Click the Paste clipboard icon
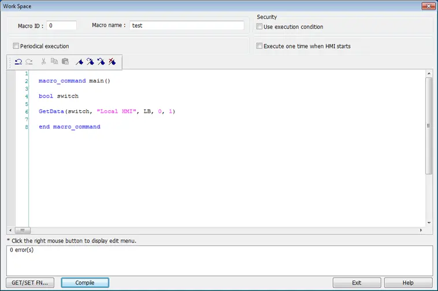The image size is (438, 291). click(65, 61)
